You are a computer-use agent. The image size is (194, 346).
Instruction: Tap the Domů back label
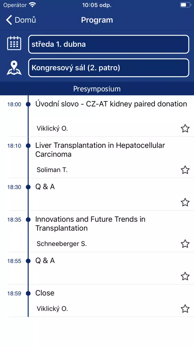(x=25, y=20)
